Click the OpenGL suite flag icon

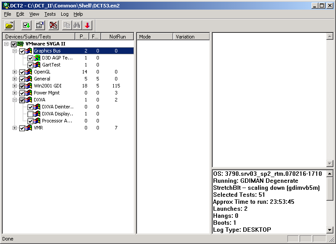point(29,72)
